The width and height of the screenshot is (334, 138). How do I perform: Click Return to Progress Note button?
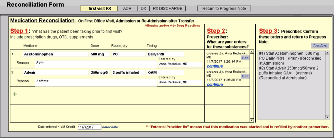[224, 9]
